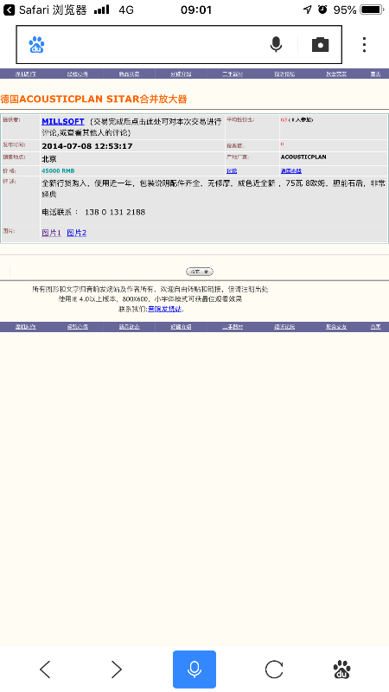Screen dimensions: 389x692
Task: Open first item in footer navigation bar
Action: click(x=26, y=327)
